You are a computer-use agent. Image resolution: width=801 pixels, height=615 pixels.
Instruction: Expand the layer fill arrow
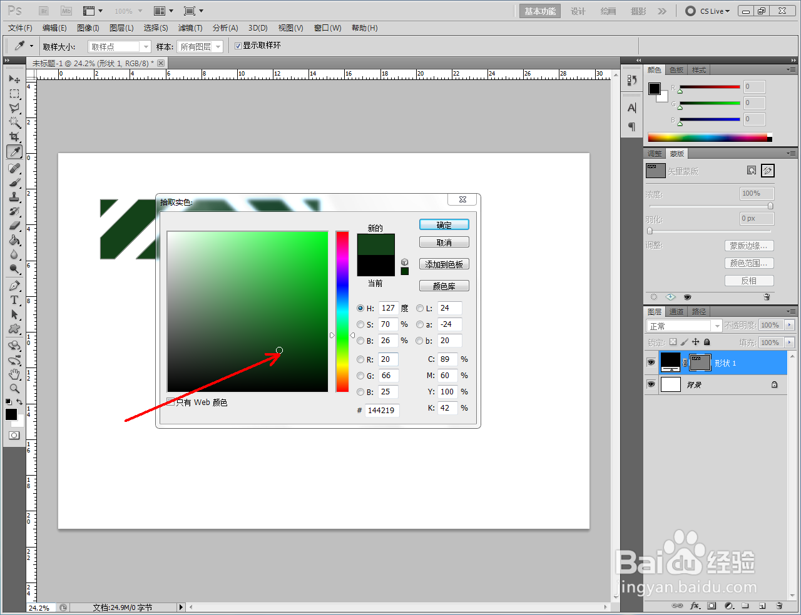(x=789, y=342)
